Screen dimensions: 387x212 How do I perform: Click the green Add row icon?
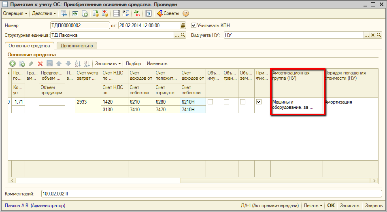click(13, 64)
